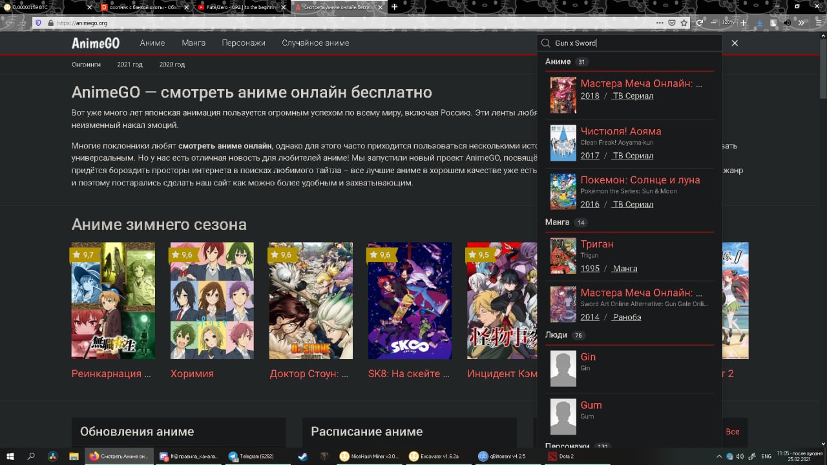Image resolution: width=827 pixels, height=465 pixels.
Task: Click the Реинкарнация title link
Action: point(111,374)
